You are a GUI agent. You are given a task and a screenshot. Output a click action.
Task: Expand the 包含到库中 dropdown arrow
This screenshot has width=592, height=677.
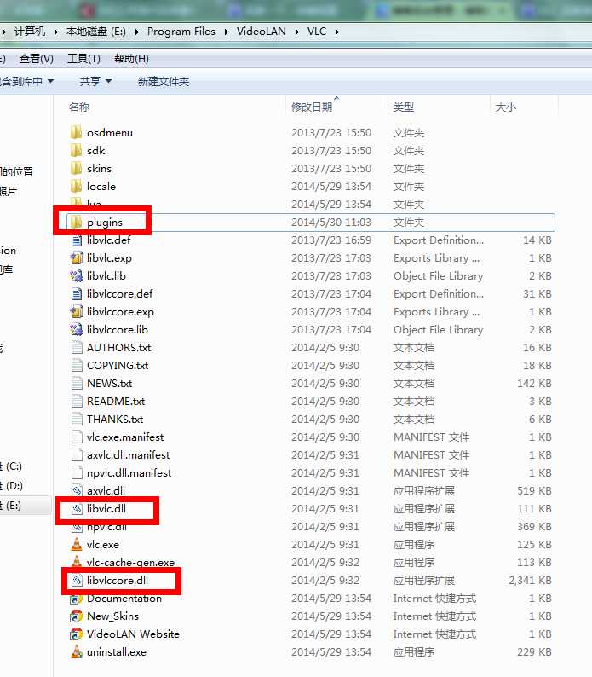point(51,81)
